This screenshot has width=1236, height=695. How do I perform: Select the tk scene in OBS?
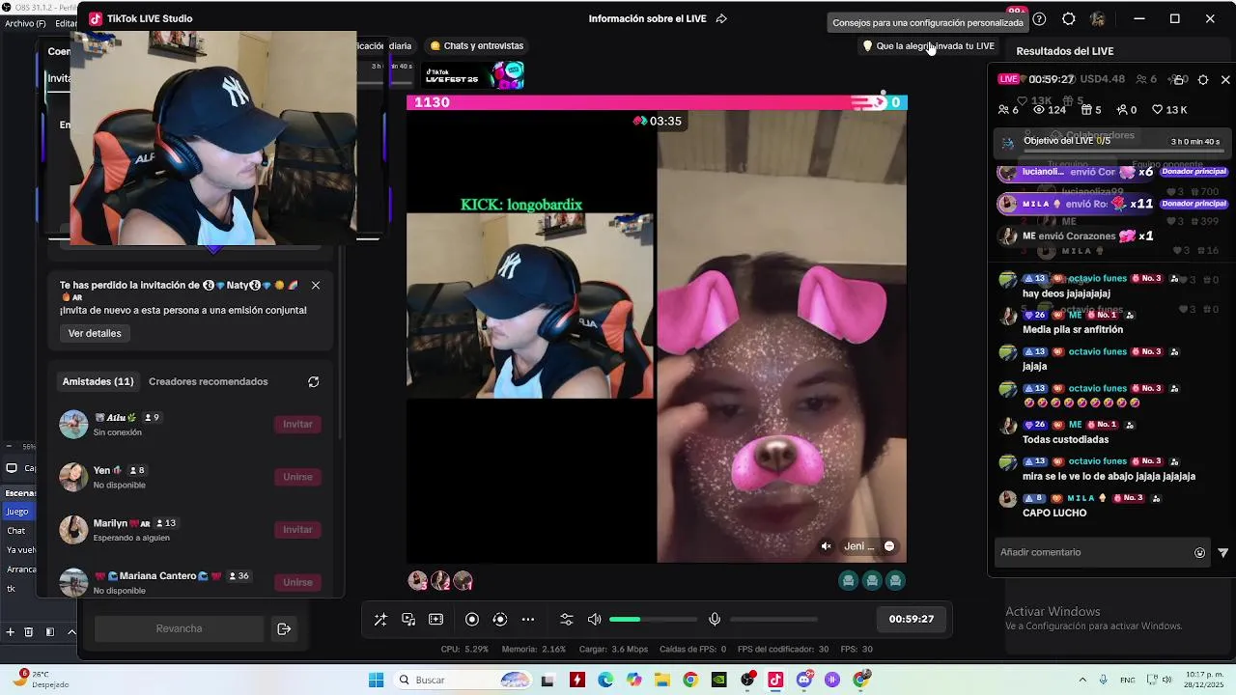click(12, 589)
